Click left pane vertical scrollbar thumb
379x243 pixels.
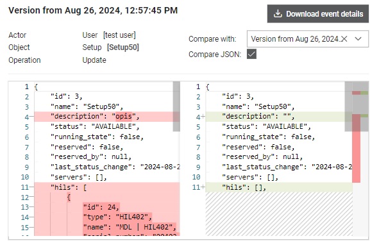coord(176,106)
